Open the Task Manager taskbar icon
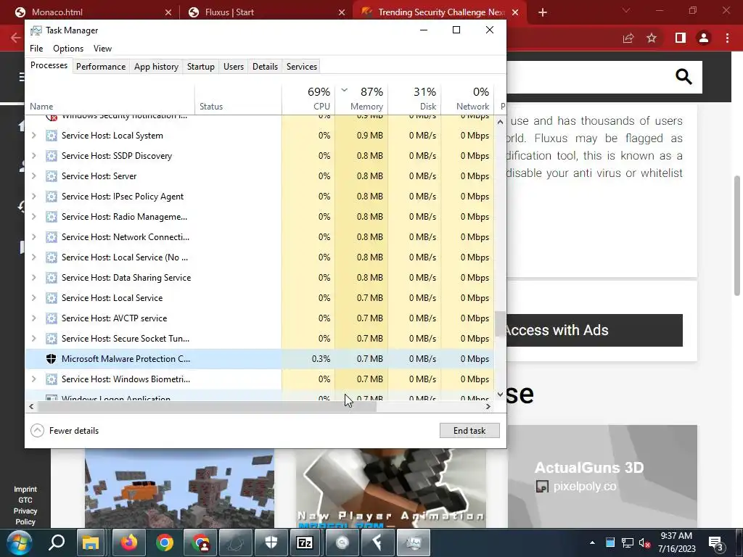 tap(413, 542)
